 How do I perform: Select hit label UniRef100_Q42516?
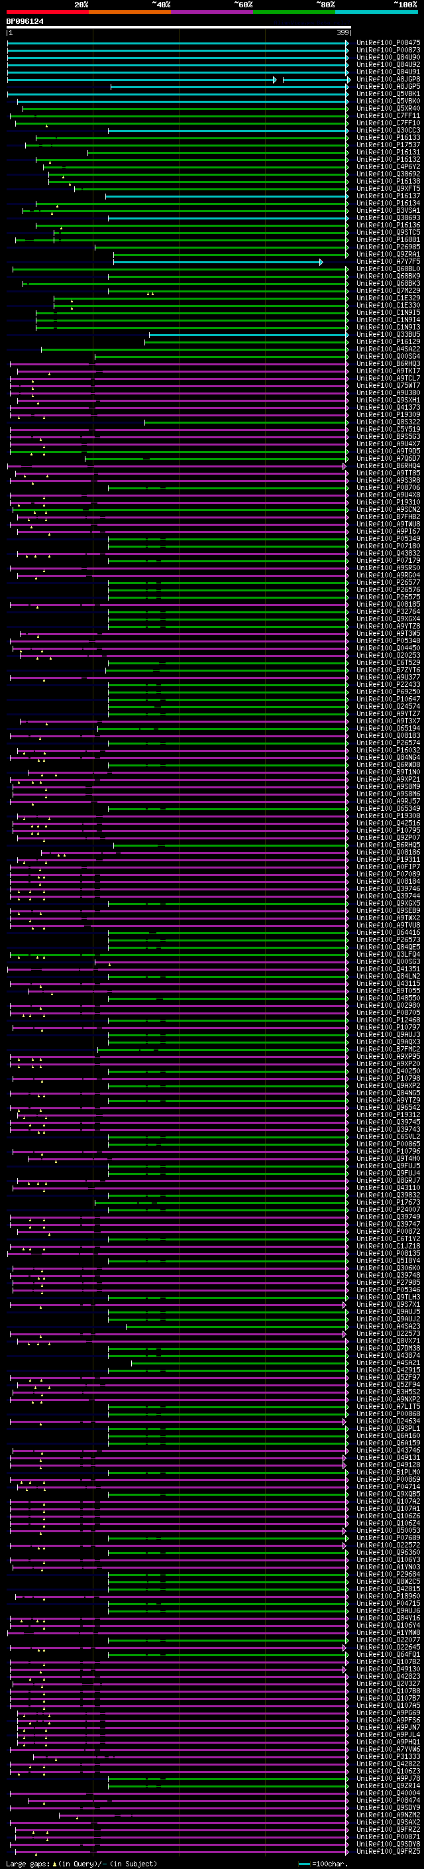(x=388, y=823)
